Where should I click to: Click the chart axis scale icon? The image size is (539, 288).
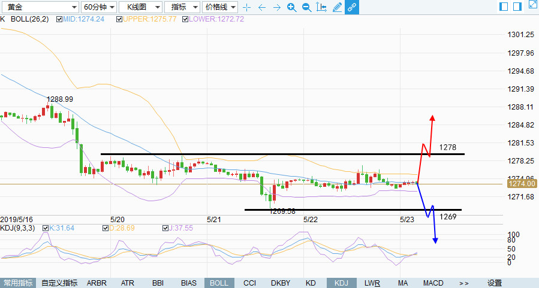pyautogui.click(x=322, y=7)
